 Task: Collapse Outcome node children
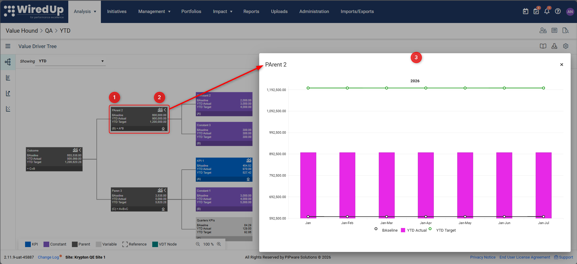coord(80,150)
